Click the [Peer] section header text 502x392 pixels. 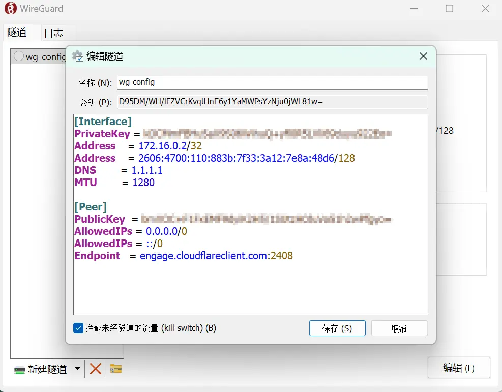(91, 207)
